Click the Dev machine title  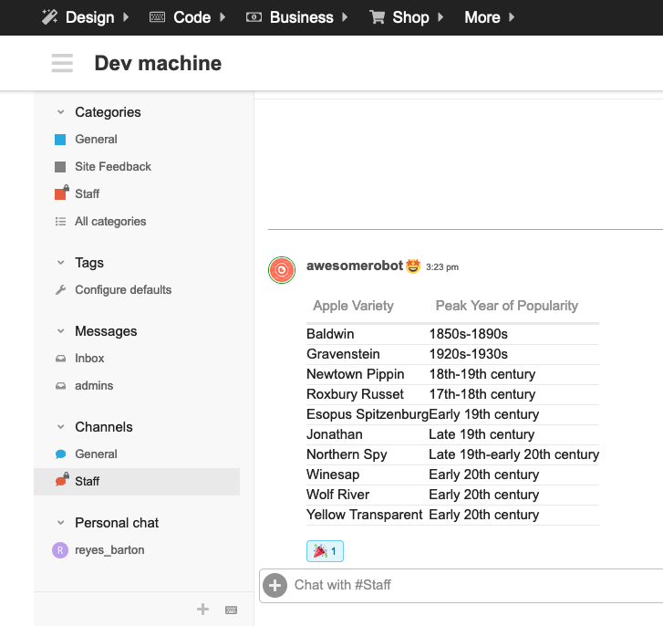click(x=158, y=63)
